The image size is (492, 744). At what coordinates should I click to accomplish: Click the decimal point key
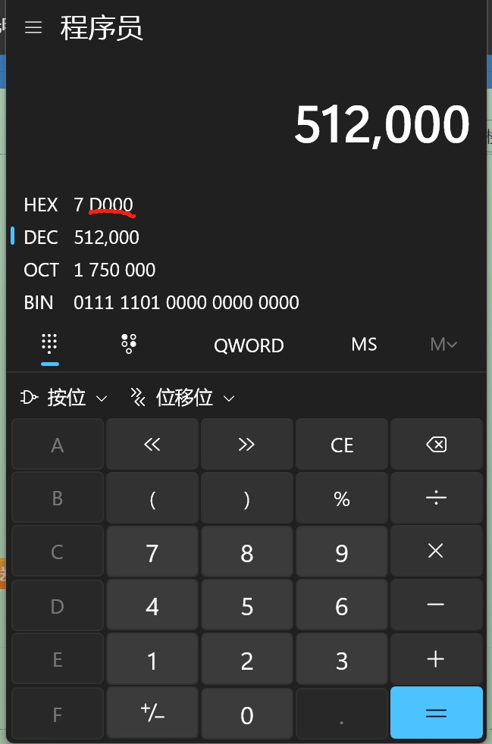coord(342,713)
